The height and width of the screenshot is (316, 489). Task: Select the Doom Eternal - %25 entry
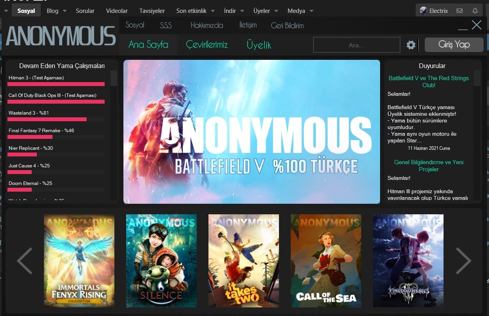click(31, 183)
